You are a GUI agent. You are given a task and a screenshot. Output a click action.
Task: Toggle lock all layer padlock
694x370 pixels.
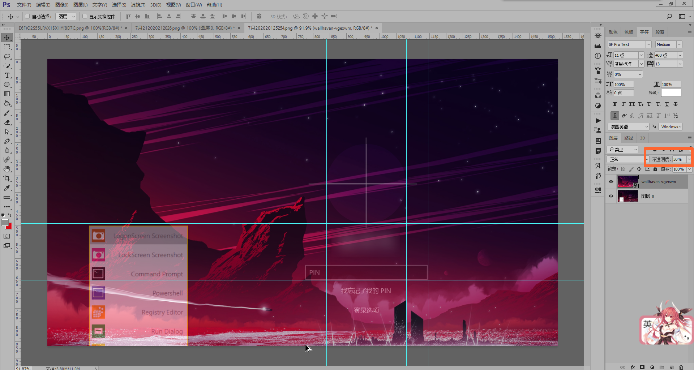coord(655,169)
